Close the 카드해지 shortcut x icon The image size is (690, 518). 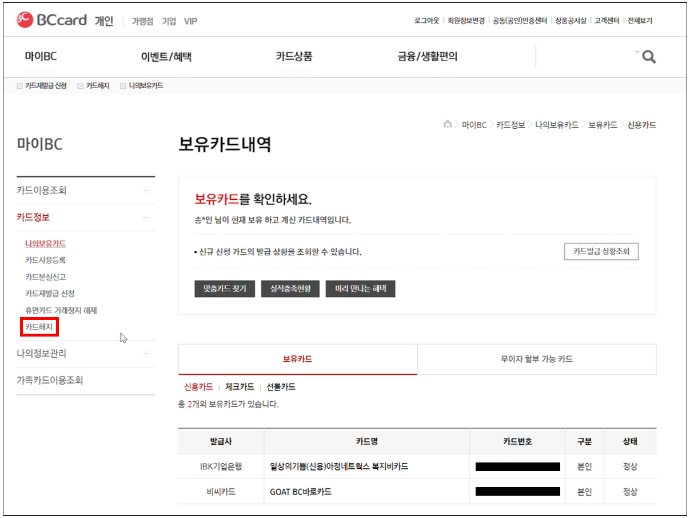(x=81, y=86)
